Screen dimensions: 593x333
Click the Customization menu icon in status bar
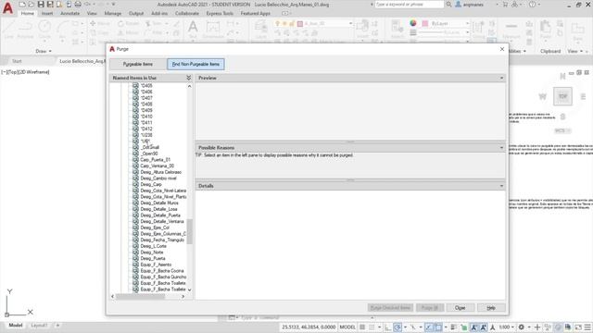tap(587, 327)
